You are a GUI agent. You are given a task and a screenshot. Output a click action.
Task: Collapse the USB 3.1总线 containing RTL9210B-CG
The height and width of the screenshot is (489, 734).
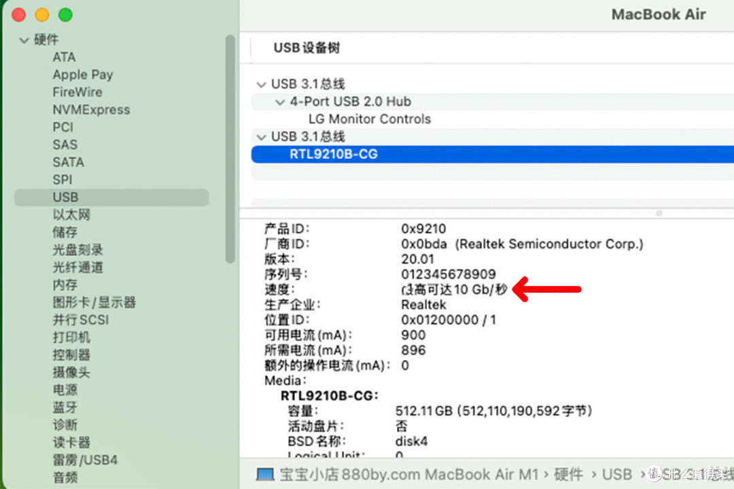click(x=260, y=137)
